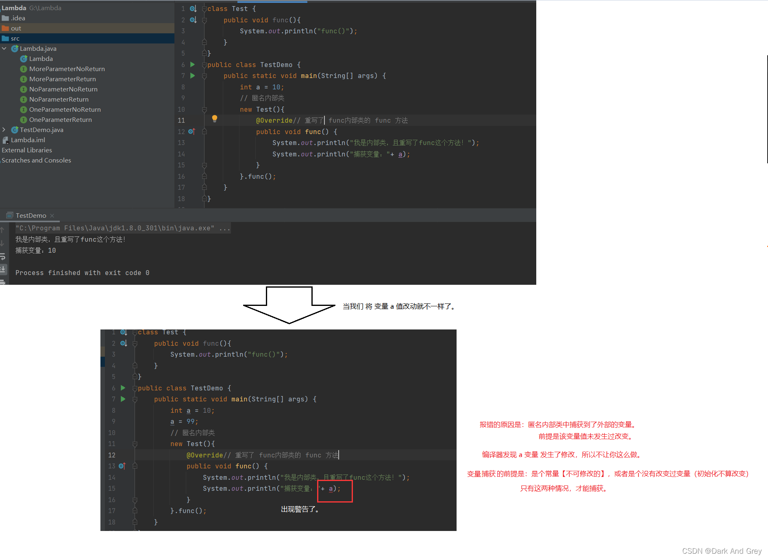Fold the TestDemo class on line 6
Viewport: 768px width, 559px height.
click(205, 65)
